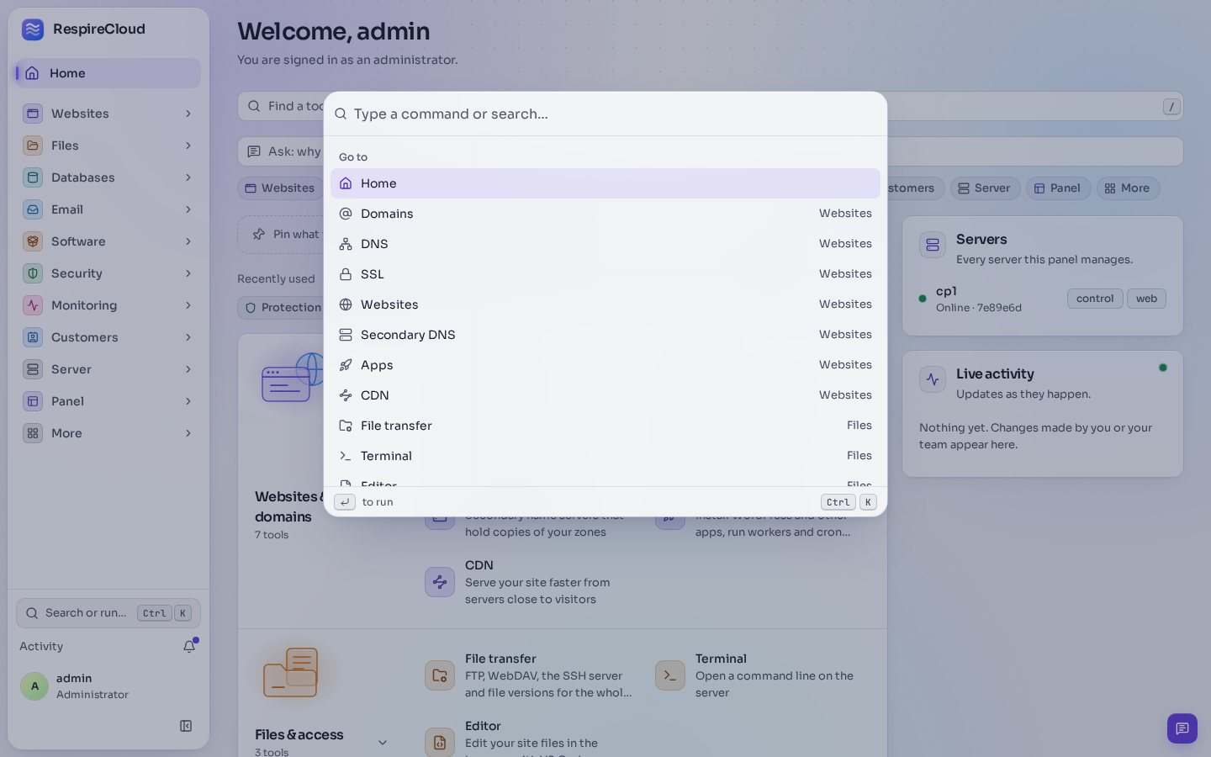This screenshot has height=757, width=1211.
Task: Click the web tag on cp1
Action: pos(1147,299)
